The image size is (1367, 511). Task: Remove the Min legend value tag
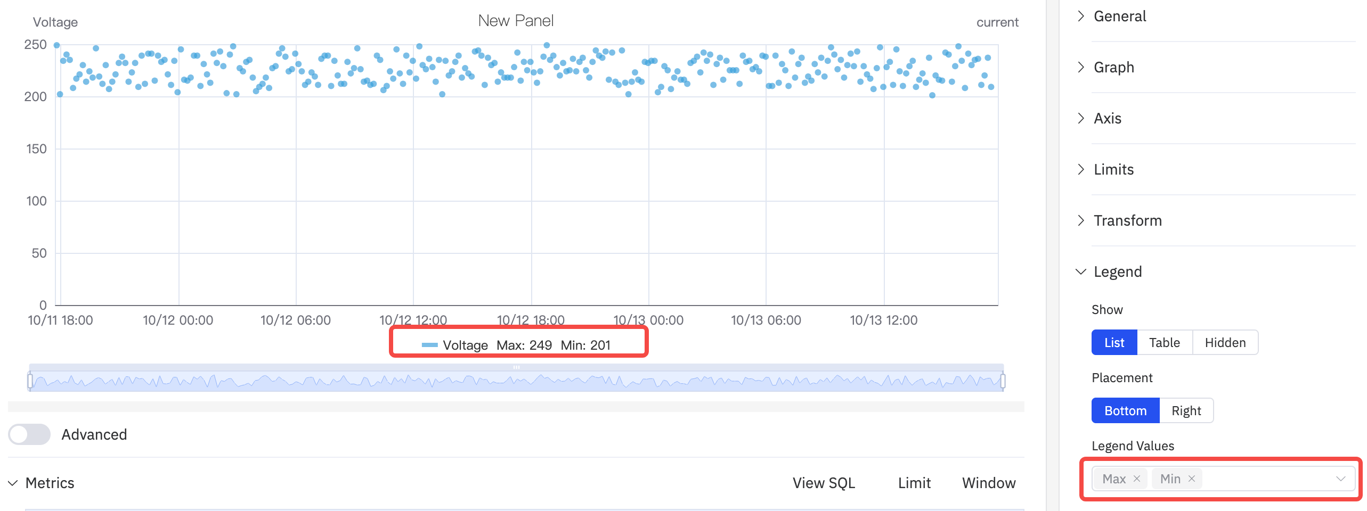(1192, 479)
